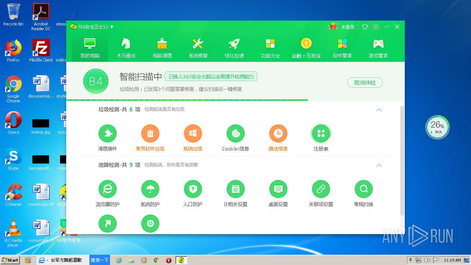Screen dimensions: 471x265
Task: Click the 垃圾检测-共 6 项 heading
Action: click(119, 109)
